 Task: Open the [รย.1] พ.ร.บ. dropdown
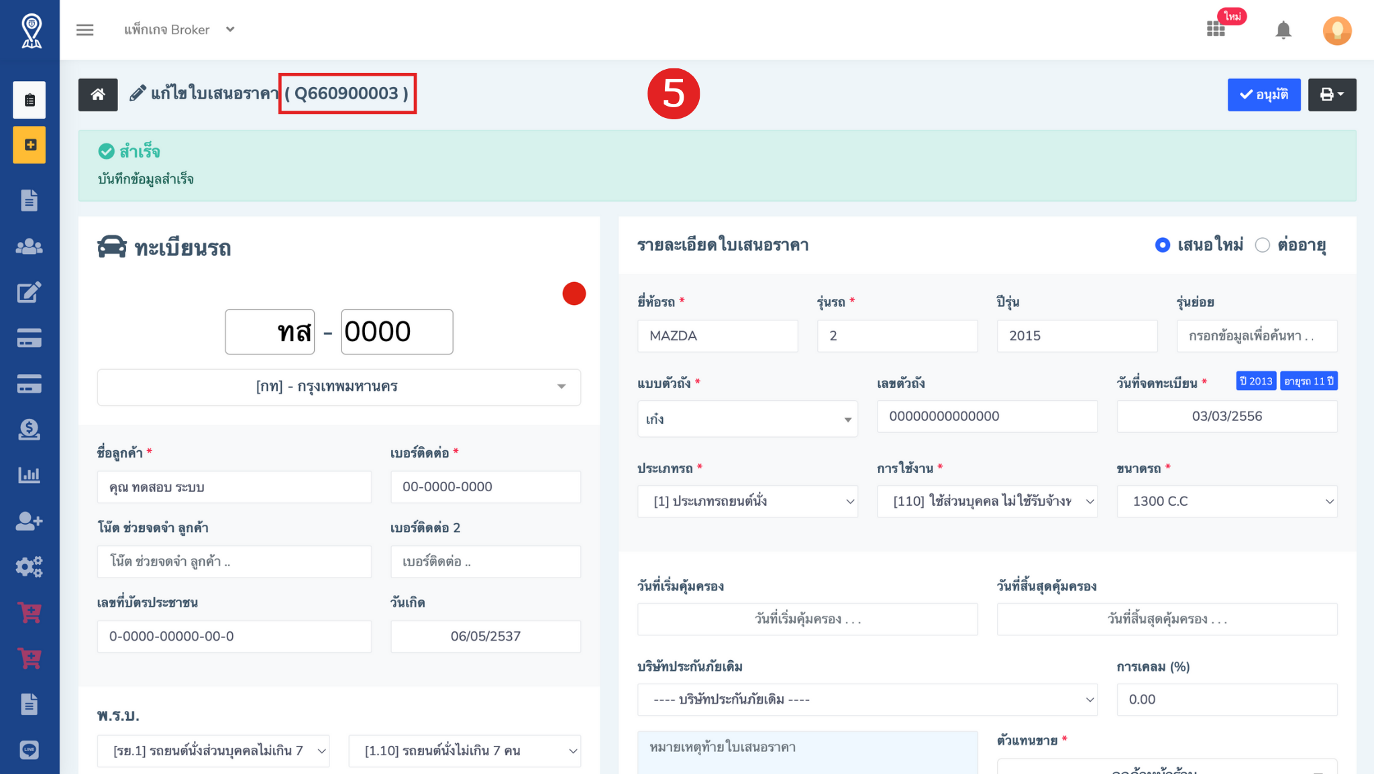(213, 751)
